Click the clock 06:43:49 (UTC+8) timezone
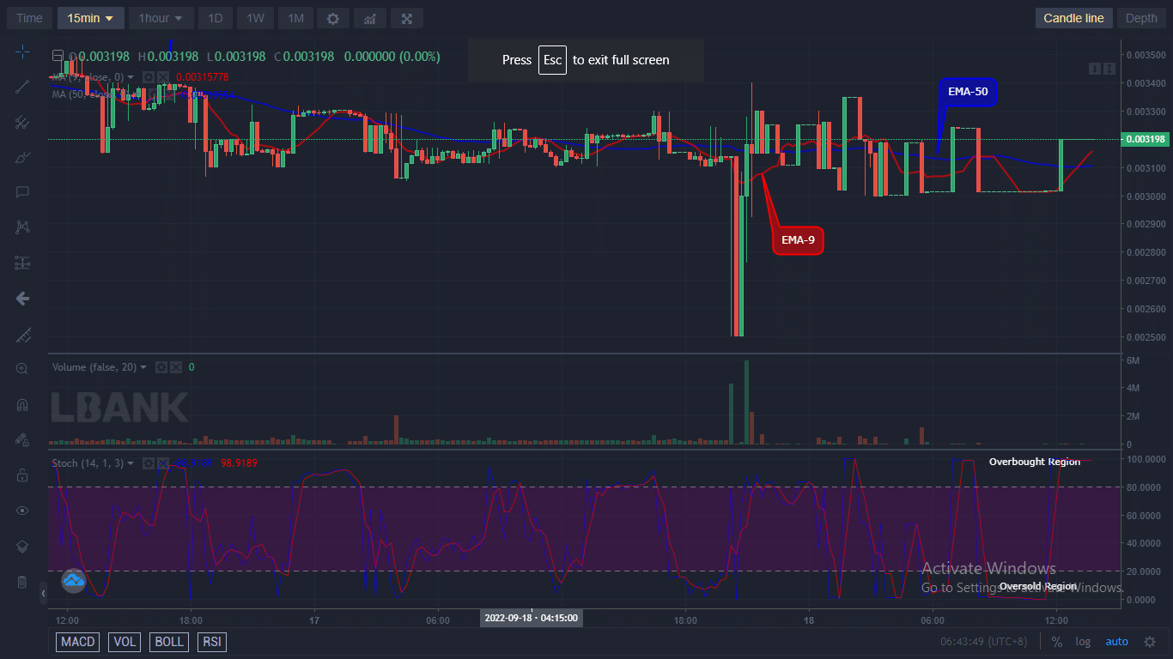Screen dimensions: 1173x659 984,642
